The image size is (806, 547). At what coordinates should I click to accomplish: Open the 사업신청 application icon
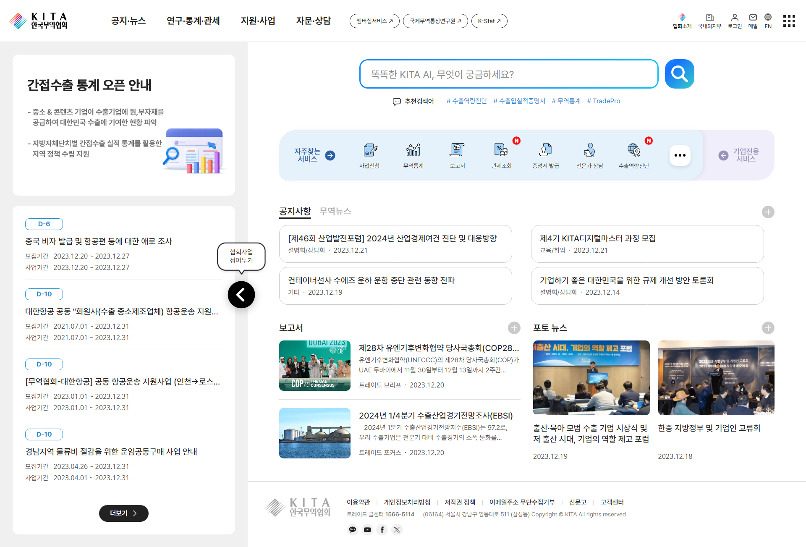pos(369,150)
